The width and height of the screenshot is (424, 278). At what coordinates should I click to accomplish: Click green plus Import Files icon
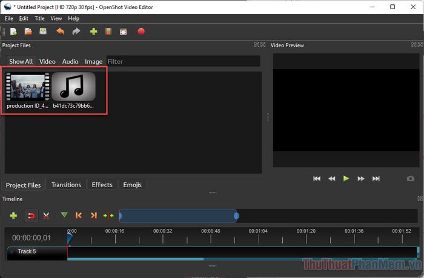93,31
